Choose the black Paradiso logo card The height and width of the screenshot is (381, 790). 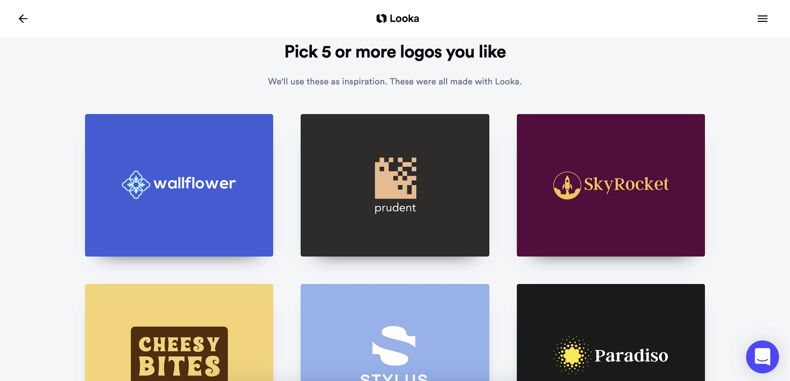coord(611,332)
